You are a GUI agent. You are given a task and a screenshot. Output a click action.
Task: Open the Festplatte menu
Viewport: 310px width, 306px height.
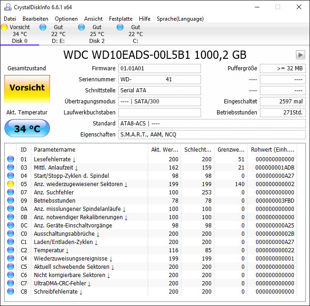click(x=121, y=19)
